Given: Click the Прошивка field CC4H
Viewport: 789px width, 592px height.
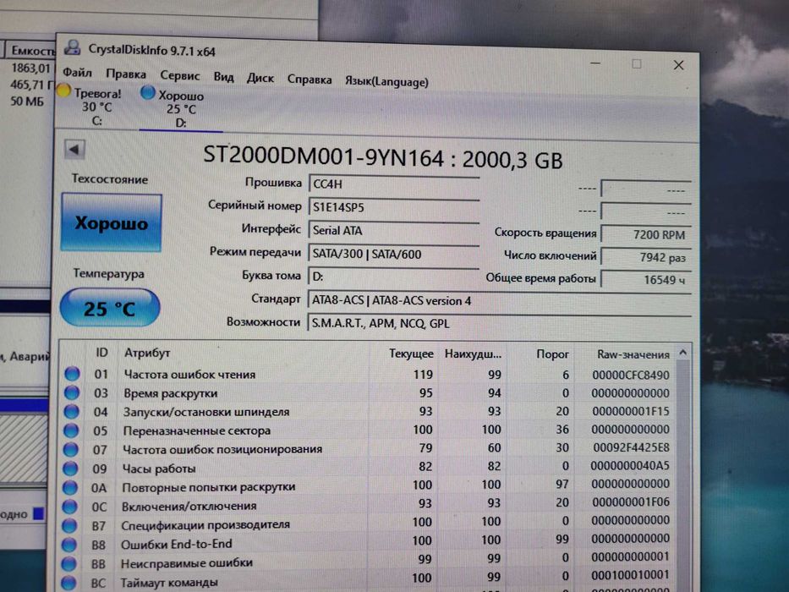Looking at the screenshot, I should pos(393,184).
